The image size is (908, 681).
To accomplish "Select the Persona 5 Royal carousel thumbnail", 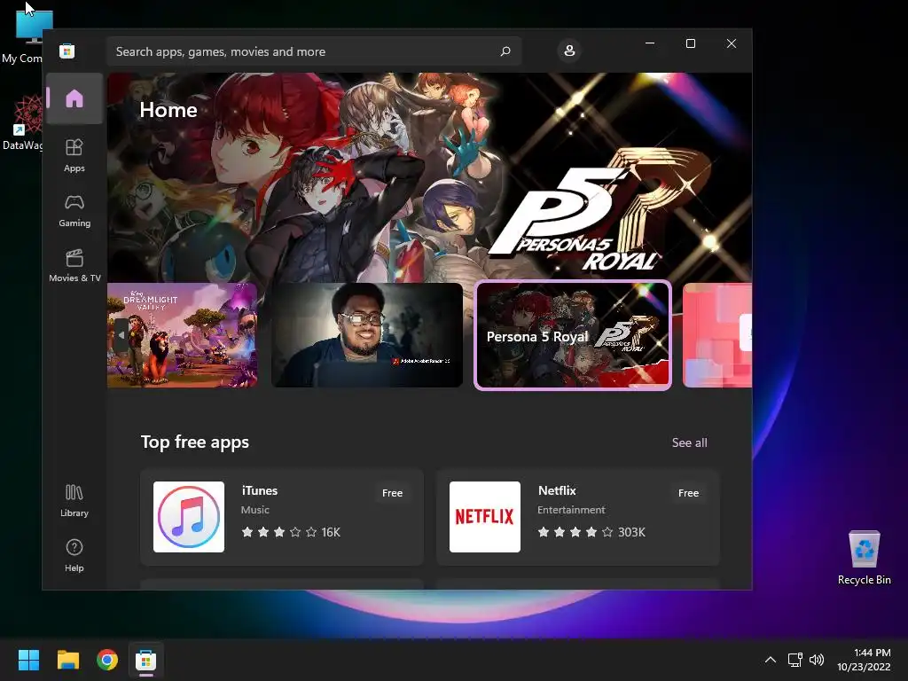I will (573, 334).
